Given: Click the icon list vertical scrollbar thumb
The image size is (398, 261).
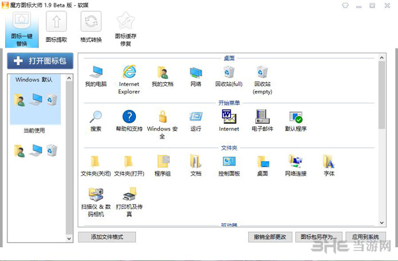Looking at the screenshot, I should tap(381, 95).
